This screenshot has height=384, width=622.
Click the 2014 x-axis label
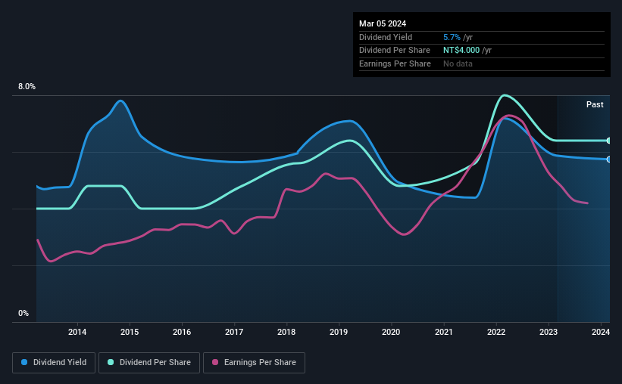(x=77, y=332)
